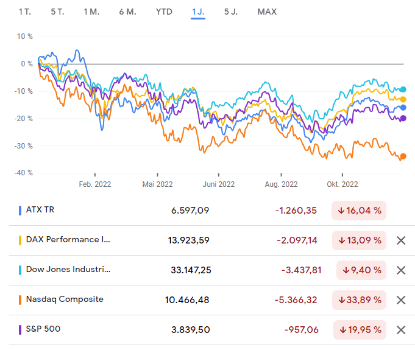Switch to the 5 T. time range
The image size is (415, 350).
(x=57, y=12)
